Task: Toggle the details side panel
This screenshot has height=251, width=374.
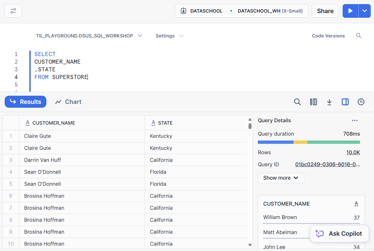Action: coord(345,102)
